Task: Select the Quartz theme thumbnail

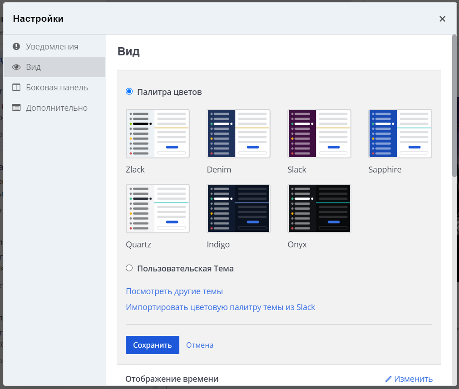Action: click(x=158, y=208)
